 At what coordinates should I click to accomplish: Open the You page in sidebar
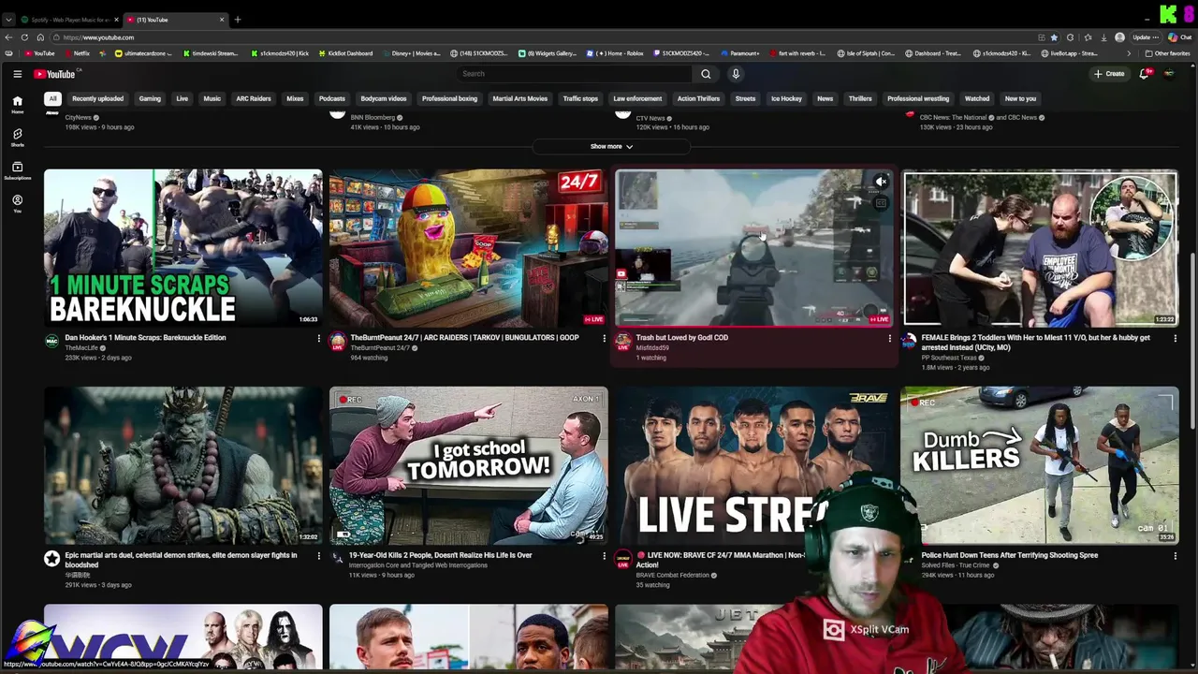[x=17, y=203]
